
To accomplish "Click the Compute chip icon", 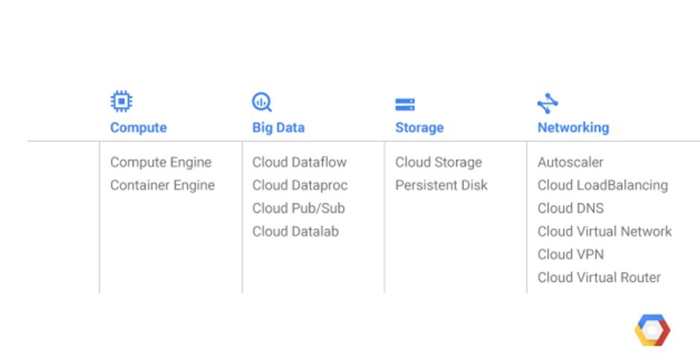I will (121, 101).
